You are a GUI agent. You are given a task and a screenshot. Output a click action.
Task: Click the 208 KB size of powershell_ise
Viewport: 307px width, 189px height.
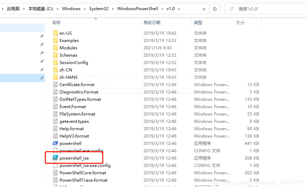point(252,158)
